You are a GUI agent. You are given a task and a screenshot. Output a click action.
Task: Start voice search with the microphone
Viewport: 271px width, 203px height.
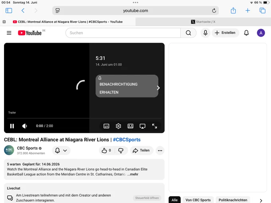205,33
